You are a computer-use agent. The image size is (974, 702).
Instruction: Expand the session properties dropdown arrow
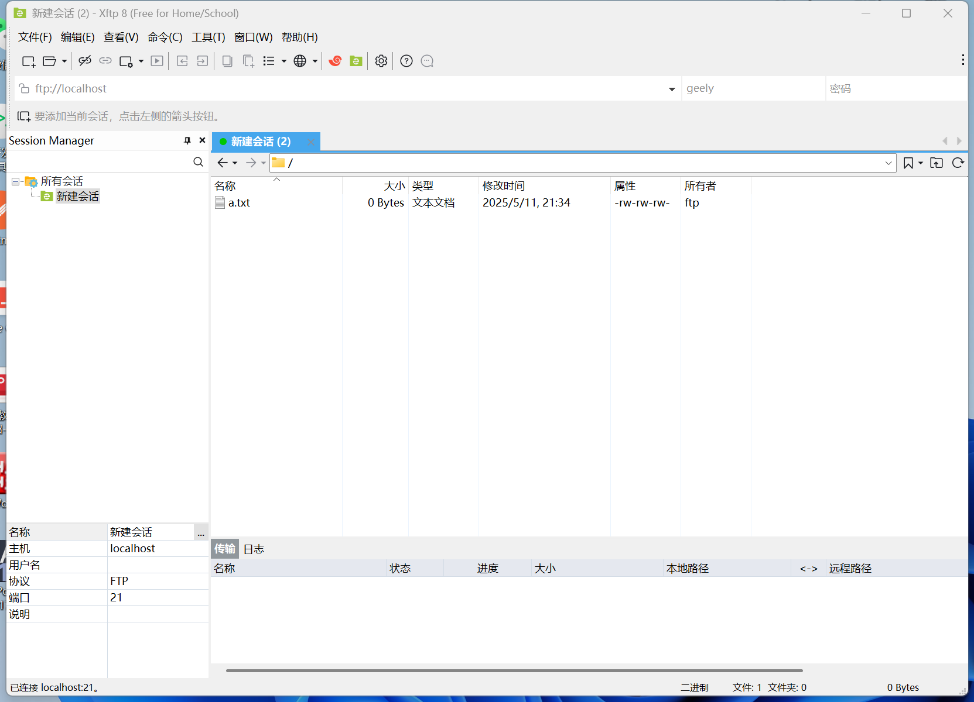click(141, 61)
